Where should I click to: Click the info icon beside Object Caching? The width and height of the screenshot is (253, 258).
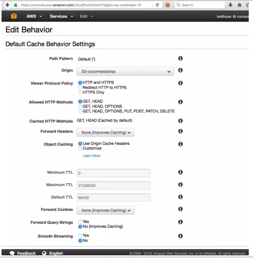tap(180, 144)
